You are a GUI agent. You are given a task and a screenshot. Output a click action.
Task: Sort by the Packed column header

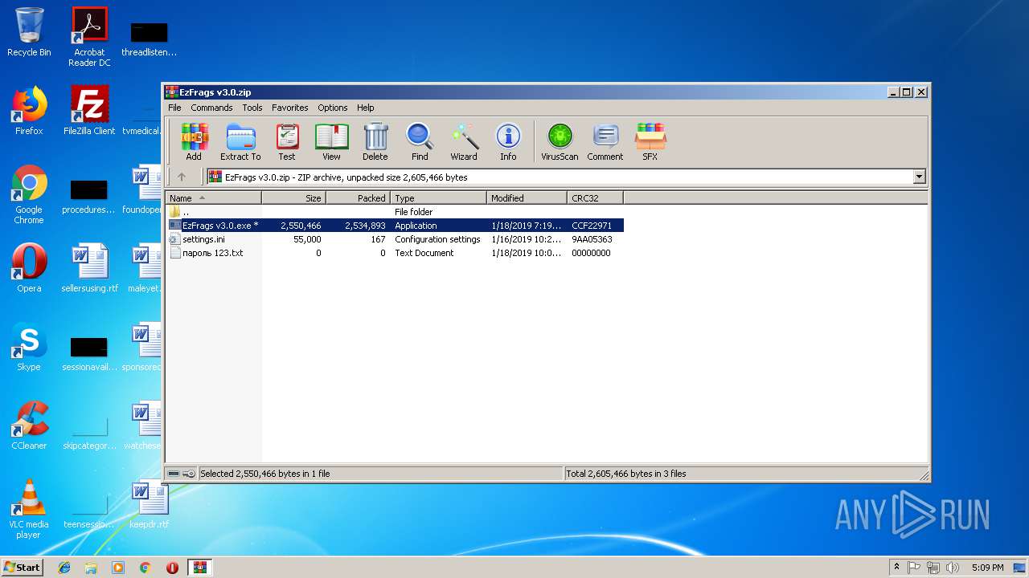[x=358, y=198]
